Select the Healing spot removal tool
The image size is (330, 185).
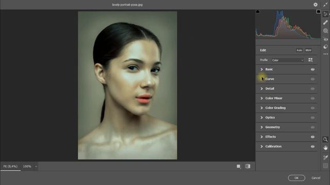[325, 23]
